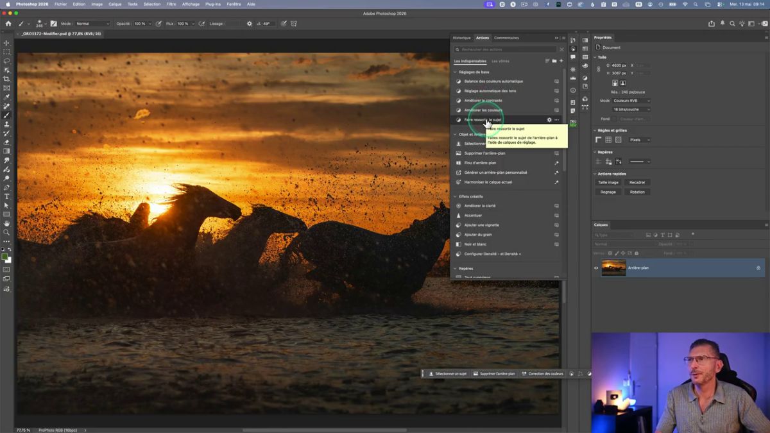Toggle pressure for opacity button
Image resolution: width=770 pixels, height=433 pixels.
pyautogui.click(x=158, y=24)
